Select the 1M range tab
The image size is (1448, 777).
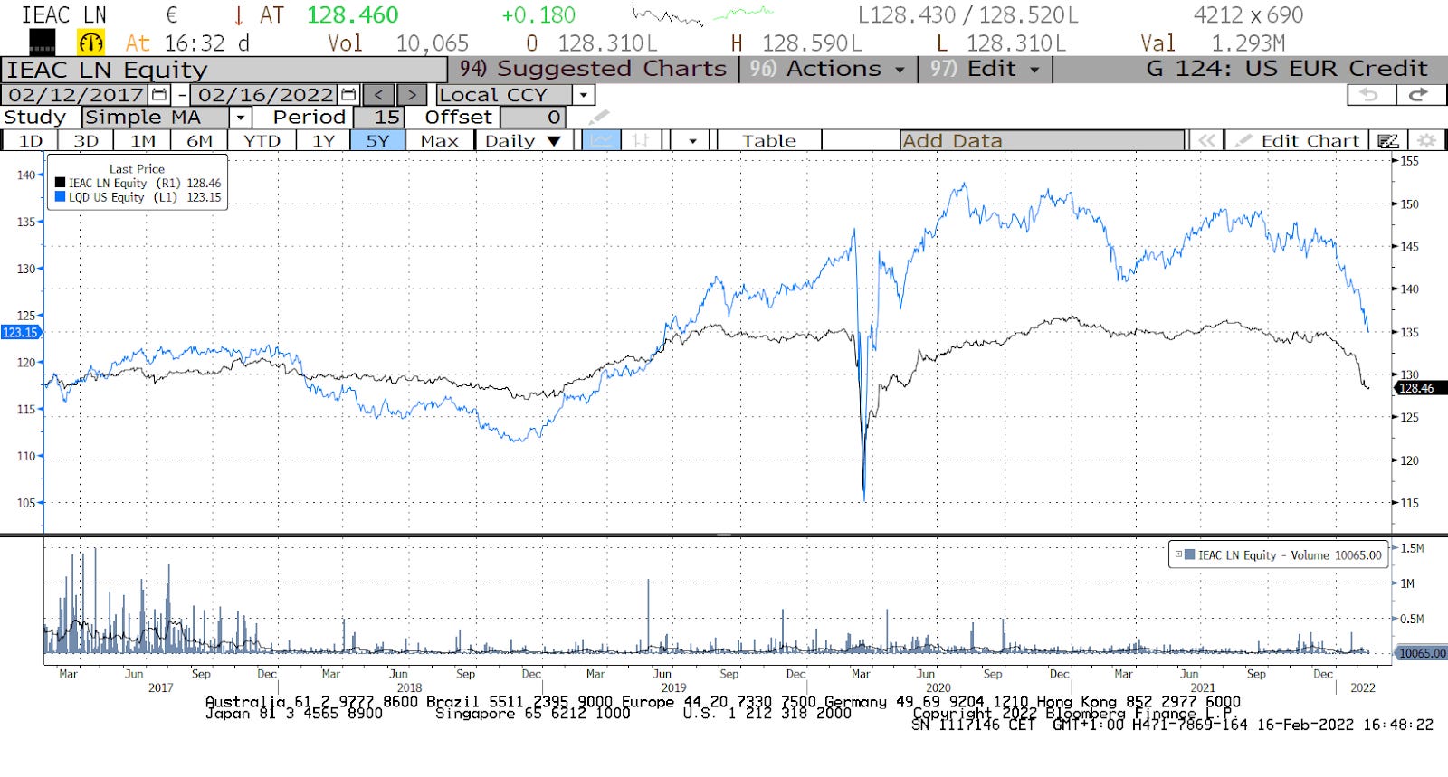pos(143,141)
